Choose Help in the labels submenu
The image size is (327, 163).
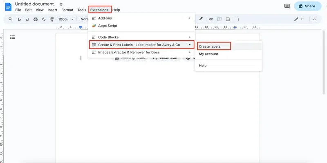[228, 66]
